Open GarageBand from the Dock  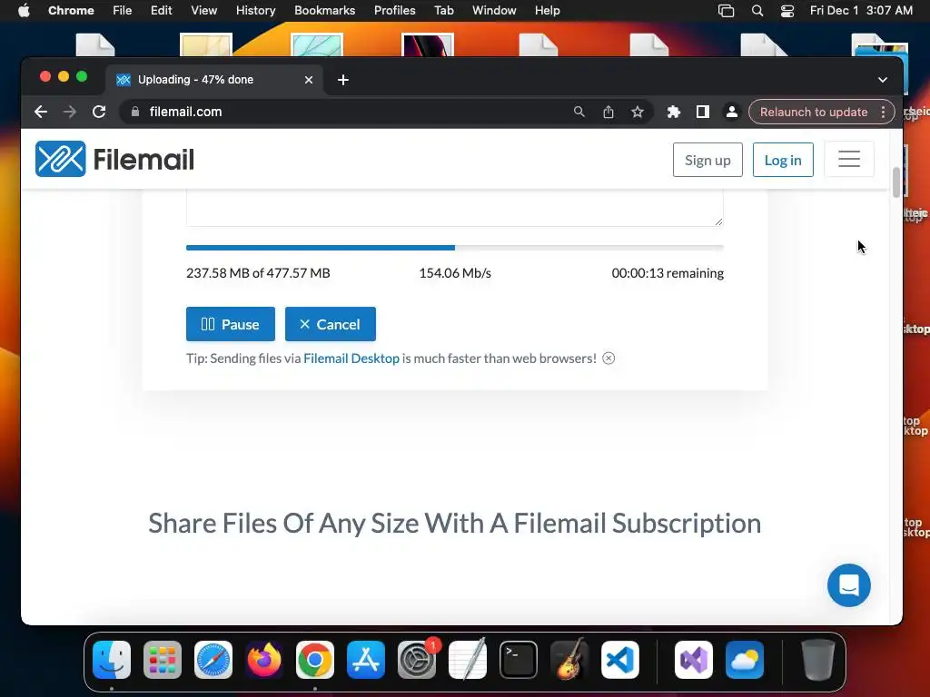pyautogui.click(x=569, y=660)
